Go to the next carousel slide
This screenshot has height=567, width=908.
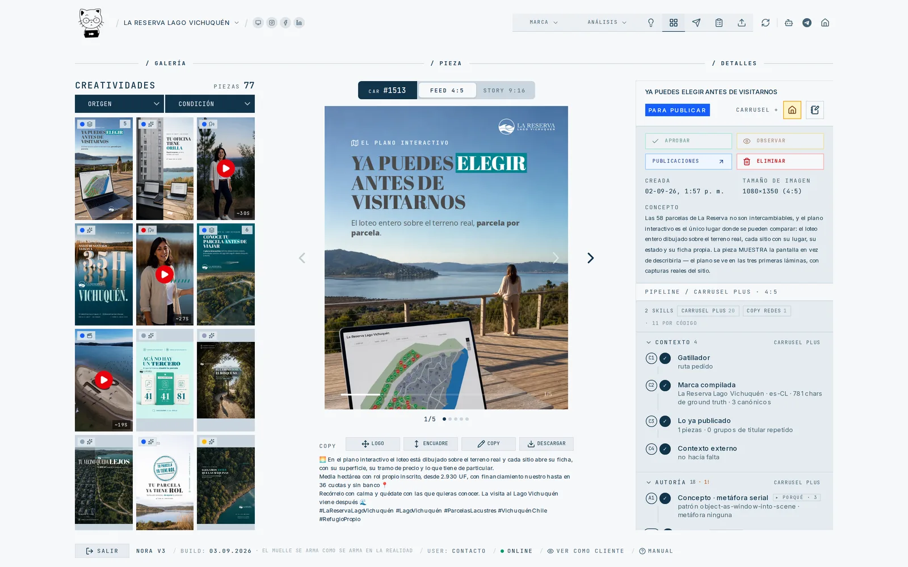pos(590,258)
